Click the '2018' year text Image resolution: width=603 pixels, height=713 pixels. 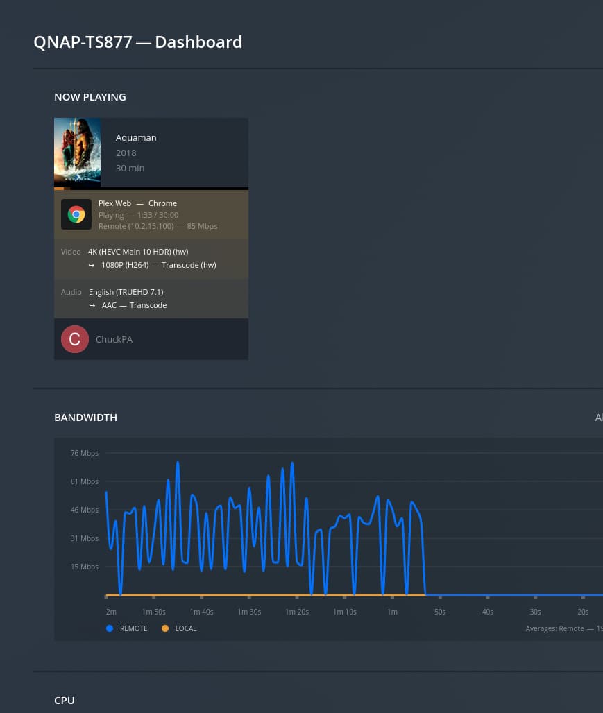[126, 153]
